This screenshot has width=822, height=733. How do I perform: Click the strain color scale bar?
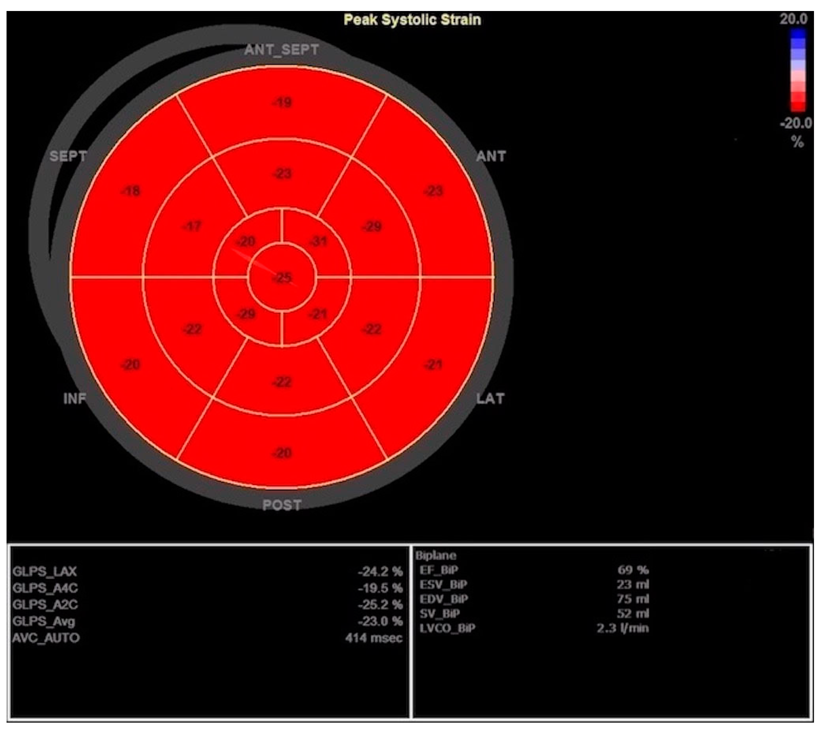pyautogui.click(x=798, y=70)
